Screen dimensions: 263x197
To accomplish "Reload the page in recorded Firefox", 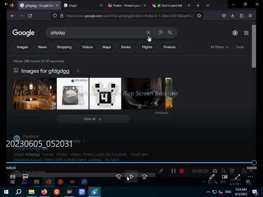I will point(30,16).
